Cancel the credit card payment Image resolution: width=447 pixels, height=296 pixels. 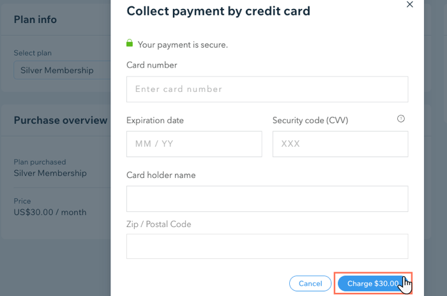(310, 283)
